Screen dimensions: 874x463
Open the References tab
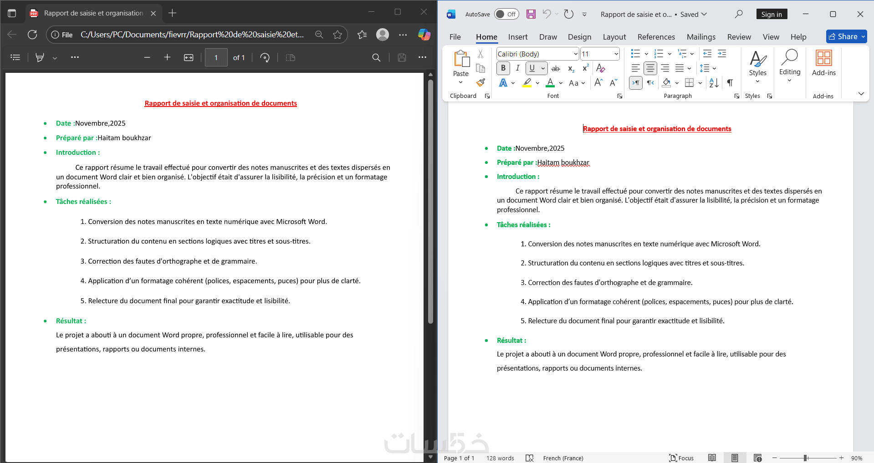656,37
